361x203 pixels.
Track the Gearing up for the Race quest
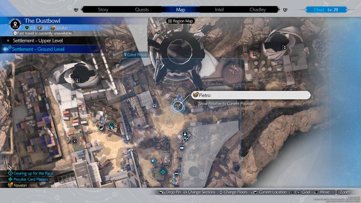coord(30,173)
